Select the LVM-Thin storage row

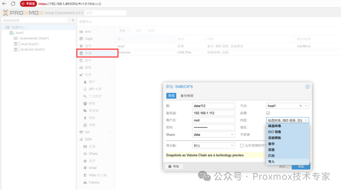pyautogui.click(x=228, y=52)
